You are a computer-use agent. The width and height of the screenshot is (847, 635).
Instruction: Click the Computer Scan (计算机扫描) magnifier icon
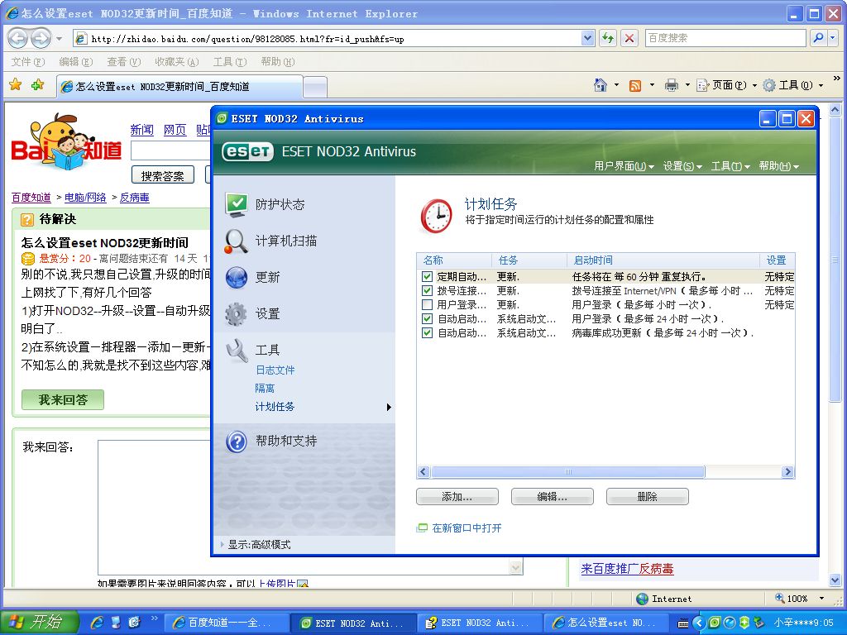237,241
